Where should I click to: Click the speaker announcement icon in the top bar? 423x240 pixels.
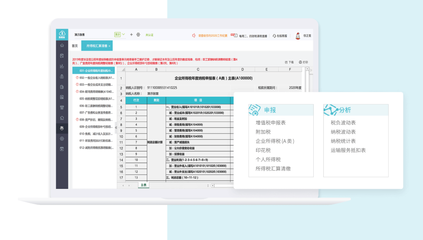click(x=194, y=35)
